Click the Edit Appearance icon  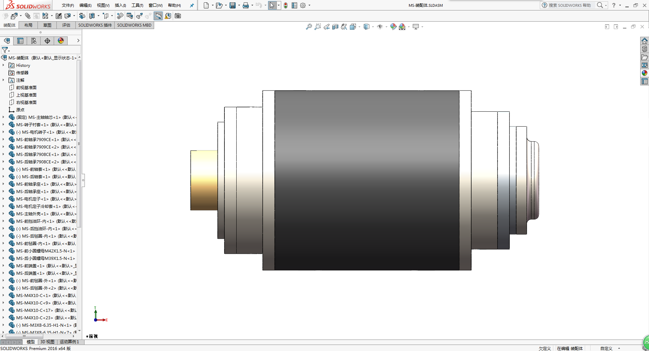pyautogui.click(x=393, y=27)
